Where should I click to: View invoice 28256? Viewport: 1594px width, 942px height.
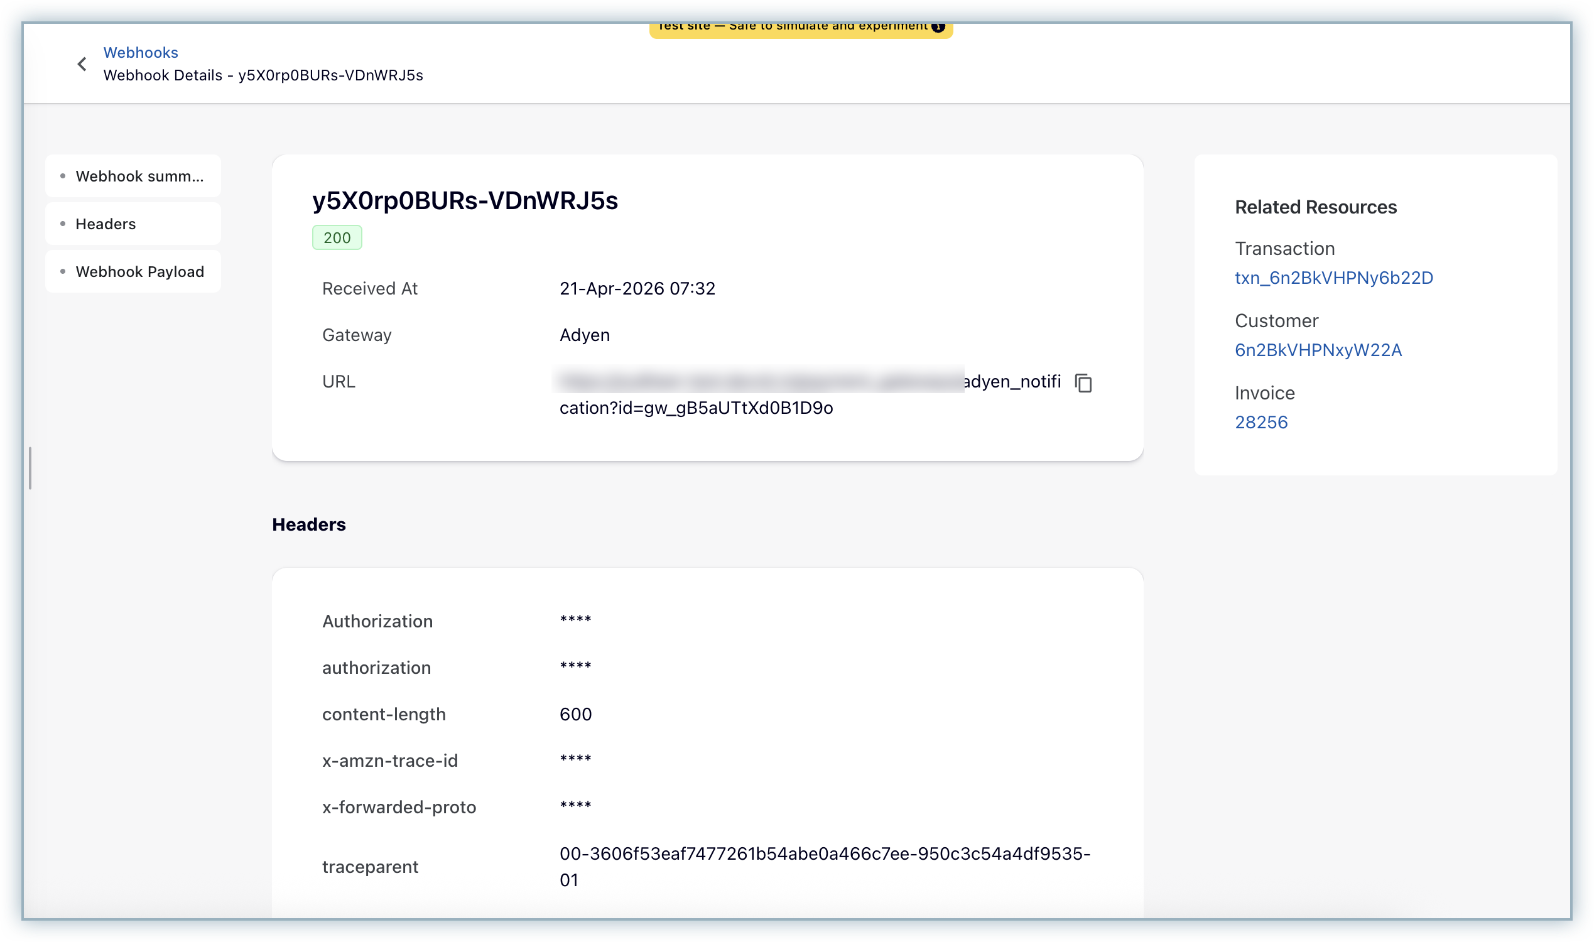point(1261,421)
